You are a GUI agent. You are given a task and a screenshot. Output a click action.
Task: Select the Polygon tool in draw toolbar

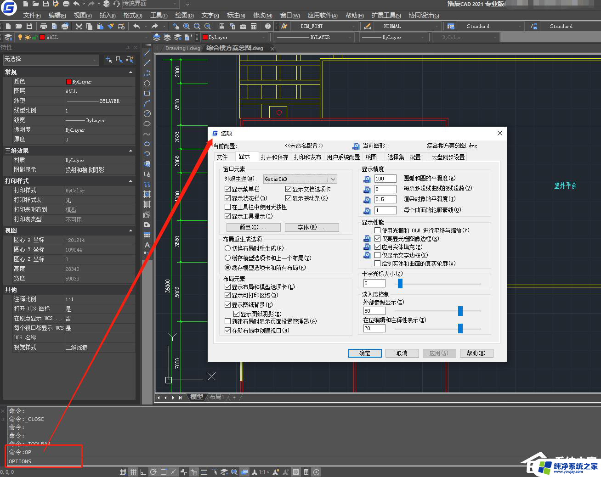point(147,83)
